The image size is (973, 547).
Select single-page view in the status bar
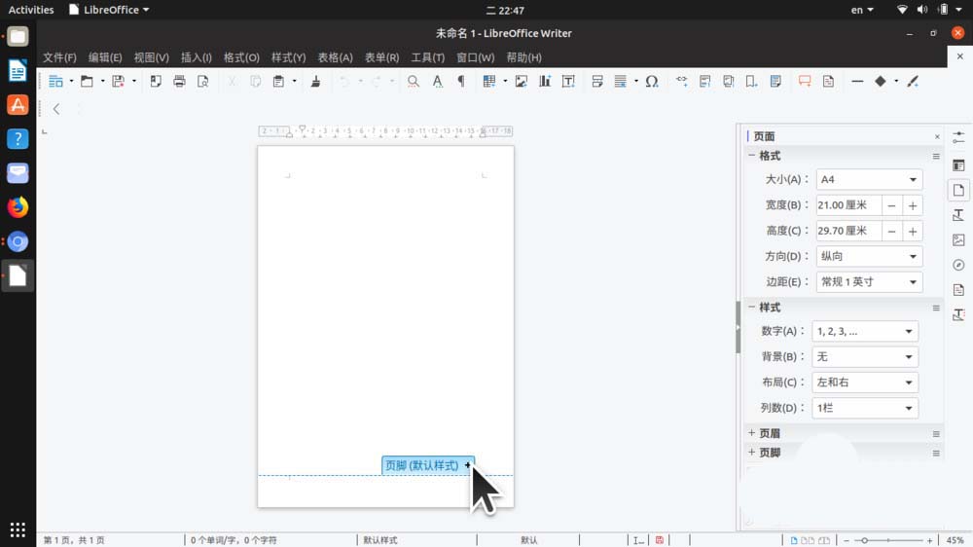coord(794,540)
